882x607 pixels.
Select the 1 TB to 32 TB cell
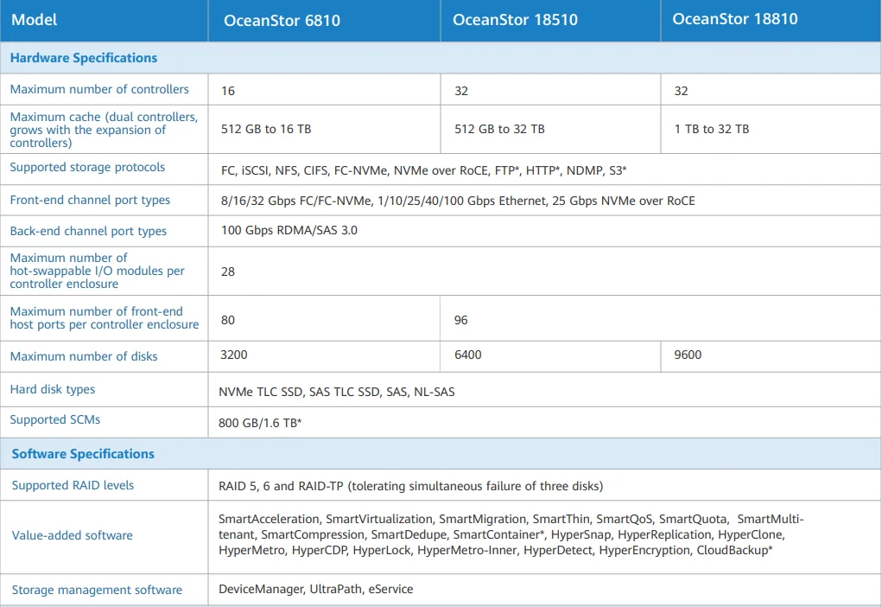712,129
